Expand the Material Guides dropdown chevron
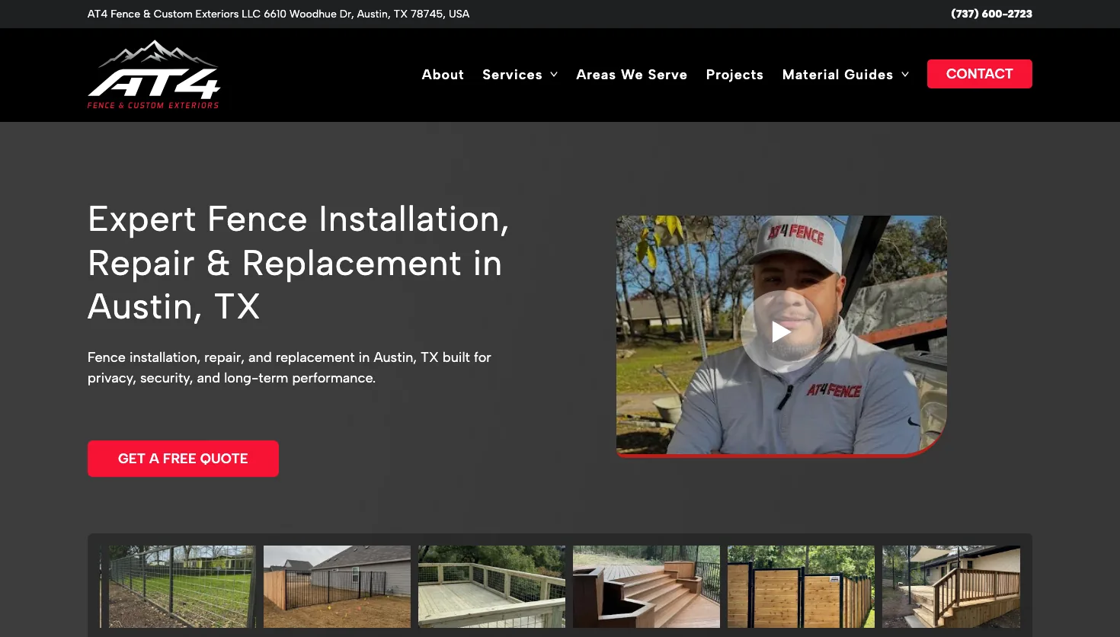Screen dimensions: 1120x637 [x=905, y=75]
